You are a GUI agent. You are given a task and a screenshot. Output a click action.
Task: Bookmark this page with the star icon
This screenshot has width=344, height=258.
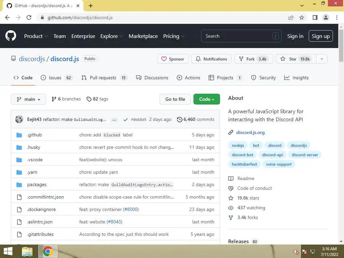tap(302, 17)
